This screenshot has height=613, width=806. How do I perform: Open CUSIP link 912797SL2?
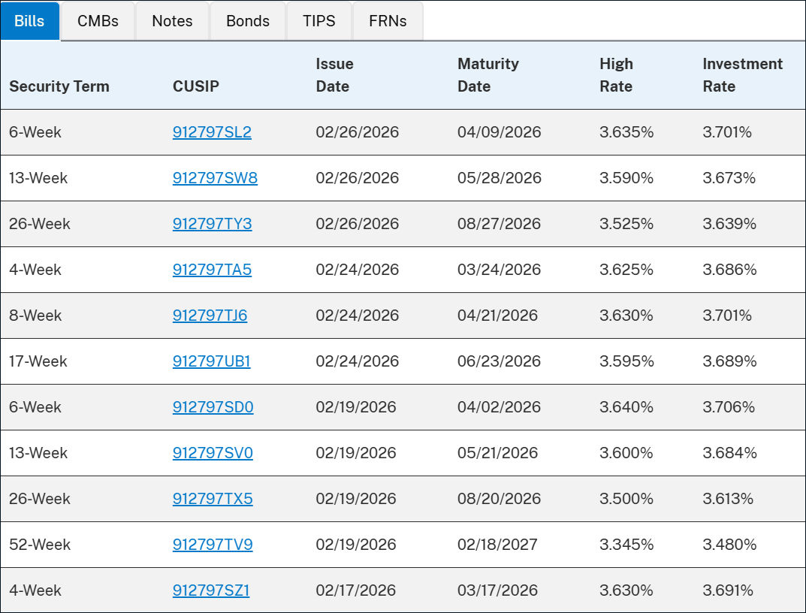point(212,132)
